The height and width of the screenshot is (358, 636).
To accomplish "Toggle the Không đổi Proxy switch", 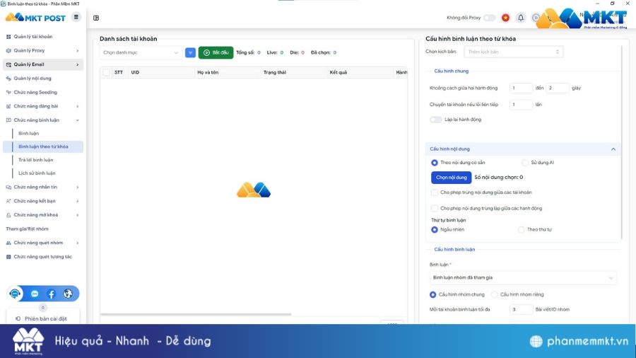I will point(489,18).
